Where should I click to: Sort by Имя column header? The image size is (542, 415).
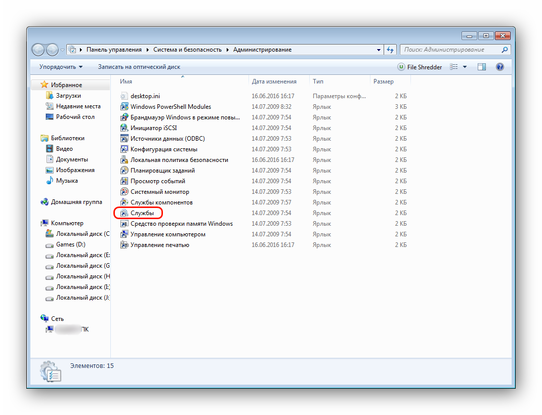coord(127,81)
